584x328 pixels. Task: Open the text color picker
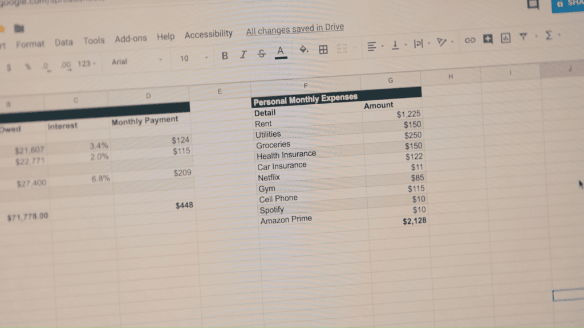(281, 52)
